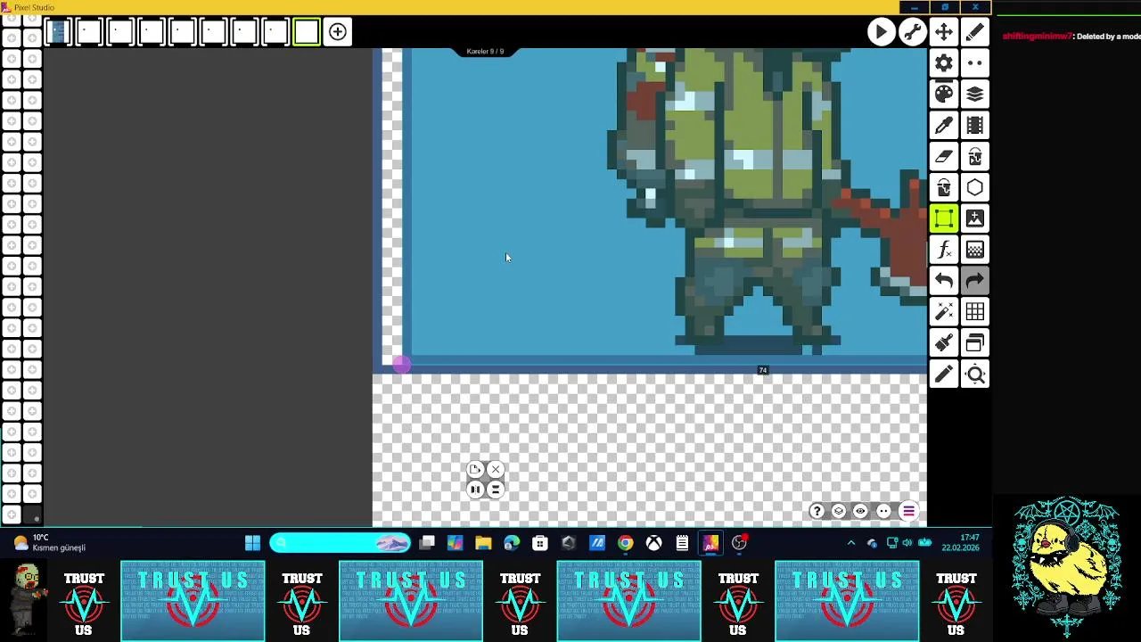
Task: Select the pattern fill bucket tool
Action: click(974, 157)
